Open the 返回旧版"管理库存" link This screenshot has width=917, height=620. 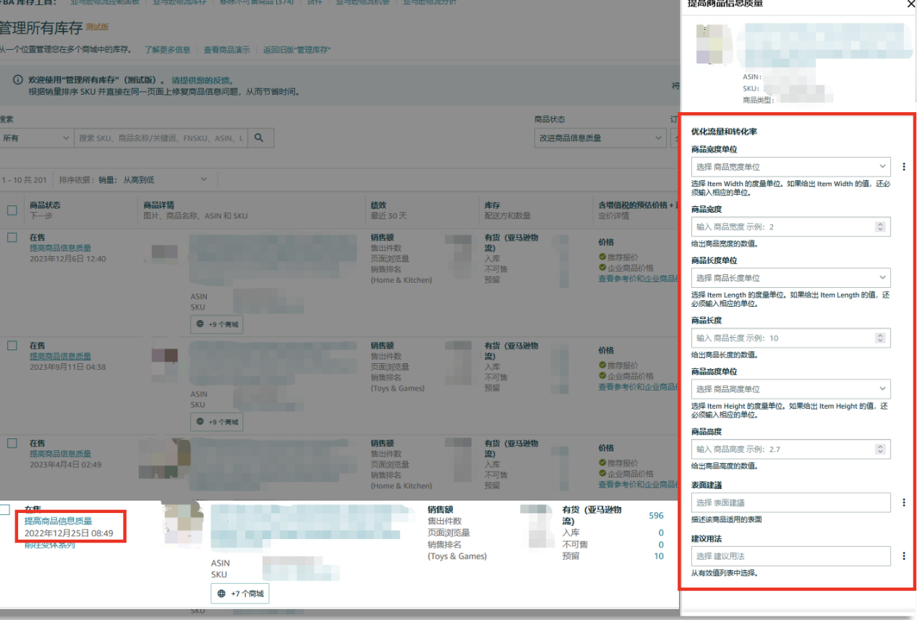[x=297, y=50]
